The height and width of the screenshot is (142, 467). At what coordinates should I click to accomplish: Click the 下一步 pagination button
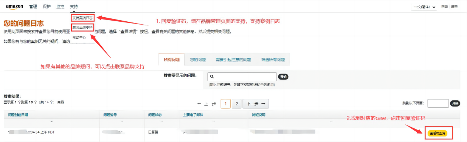[x=256, y=104]
